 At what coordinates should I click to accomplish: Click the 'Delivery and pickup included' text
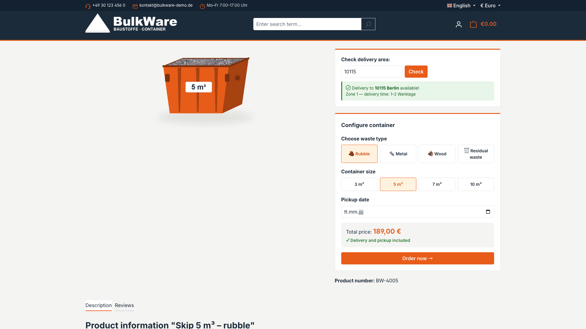[x=380, y=240]
